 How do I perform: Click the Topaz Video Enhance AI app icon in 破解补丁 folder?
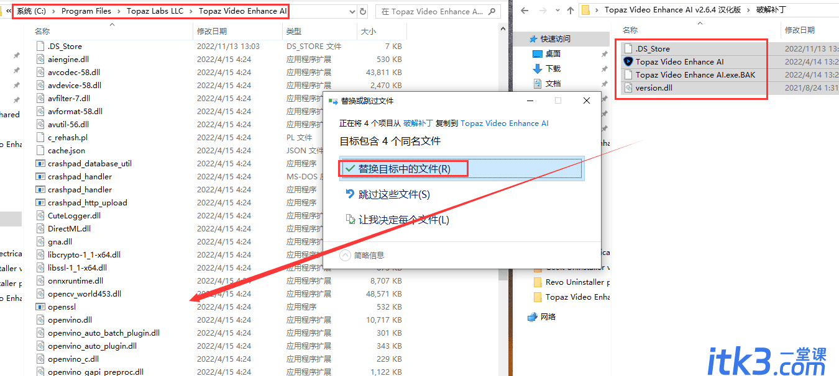(x=628, y=61)
